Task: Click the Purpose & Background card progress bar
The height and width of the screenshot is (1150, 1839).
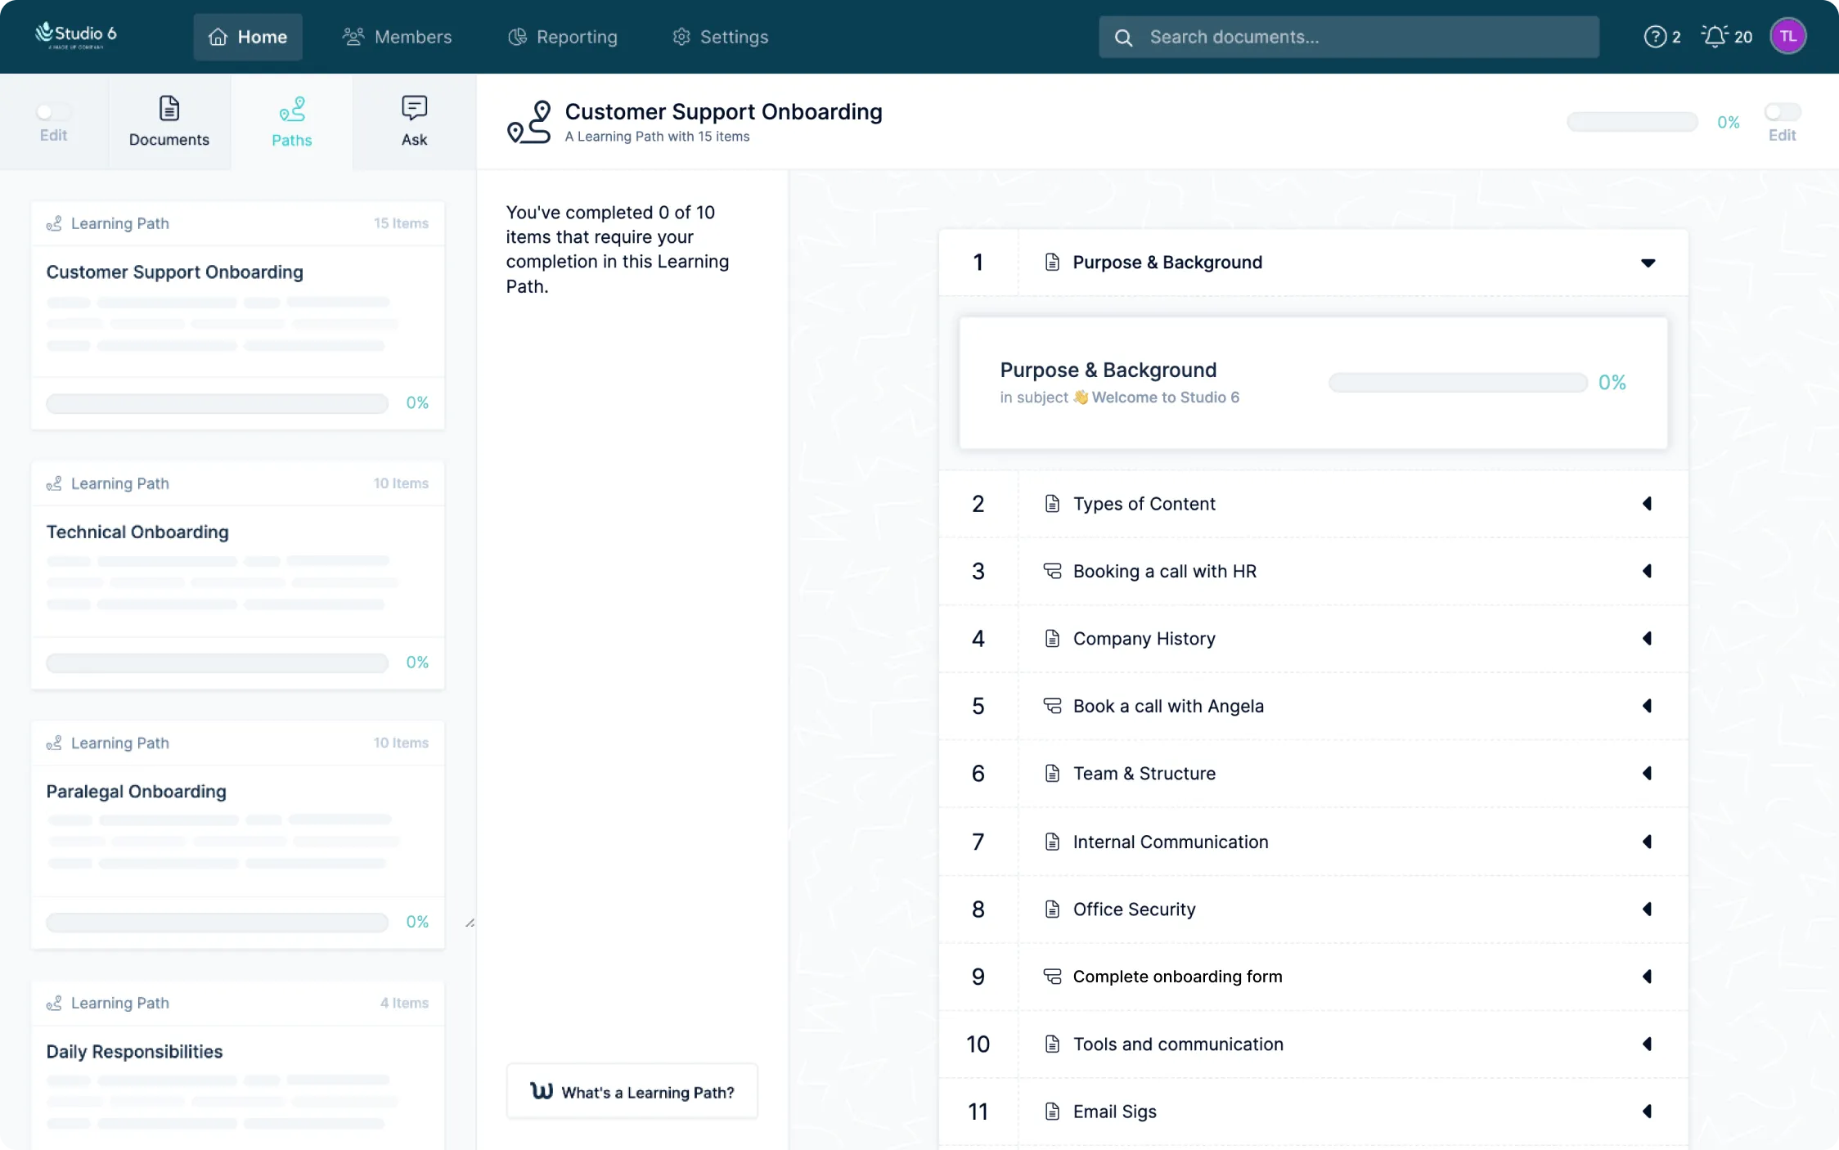Action: [1458, 383]
